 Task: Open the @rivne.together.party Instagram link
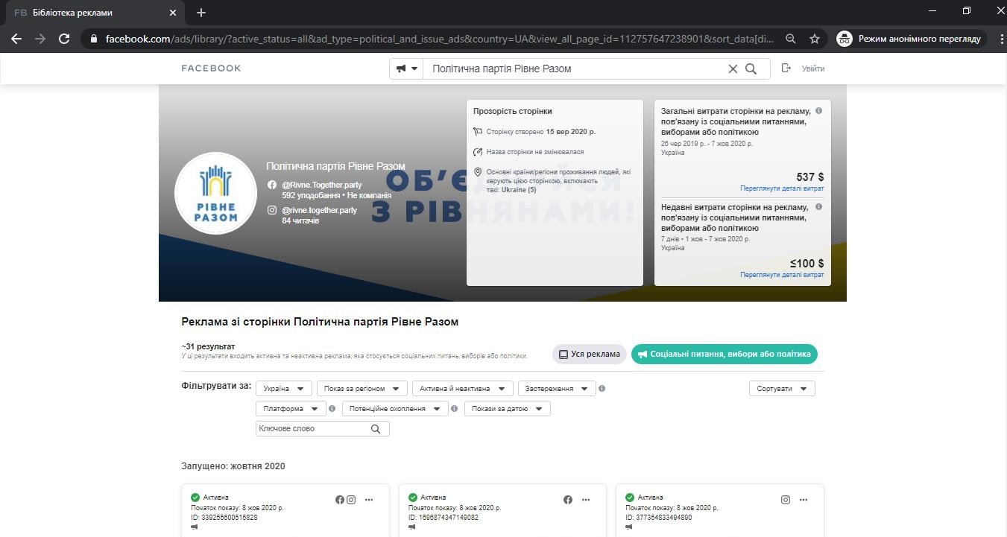click(x=319, y=210)
